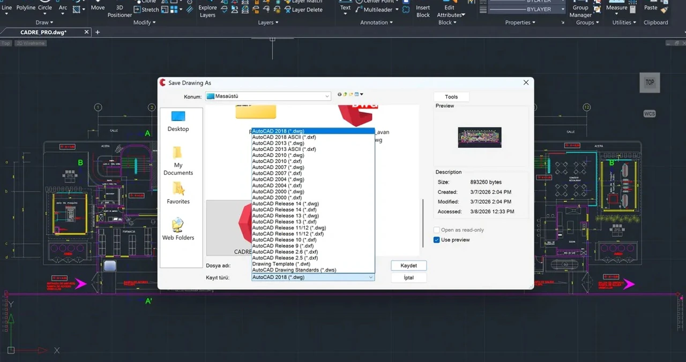
Task: Expand the Draw panel dropdown
Action: tap(44, 22)
